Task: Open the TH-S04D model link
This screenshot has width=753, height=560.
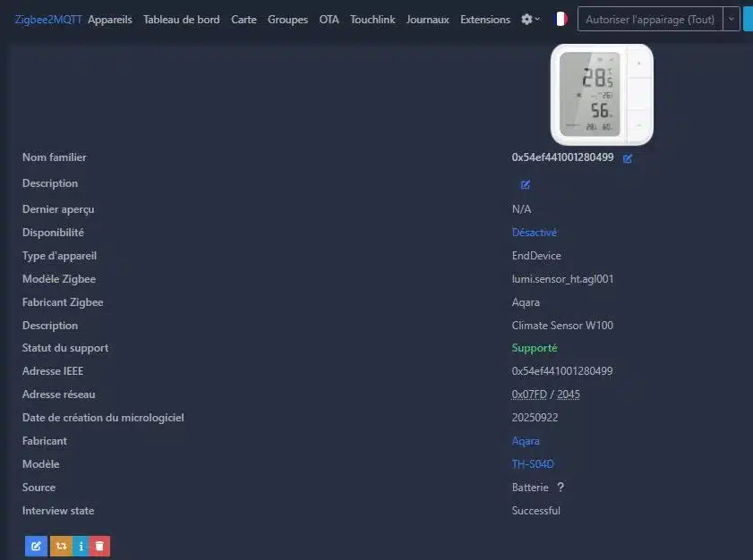Action: tap(533, 464)
